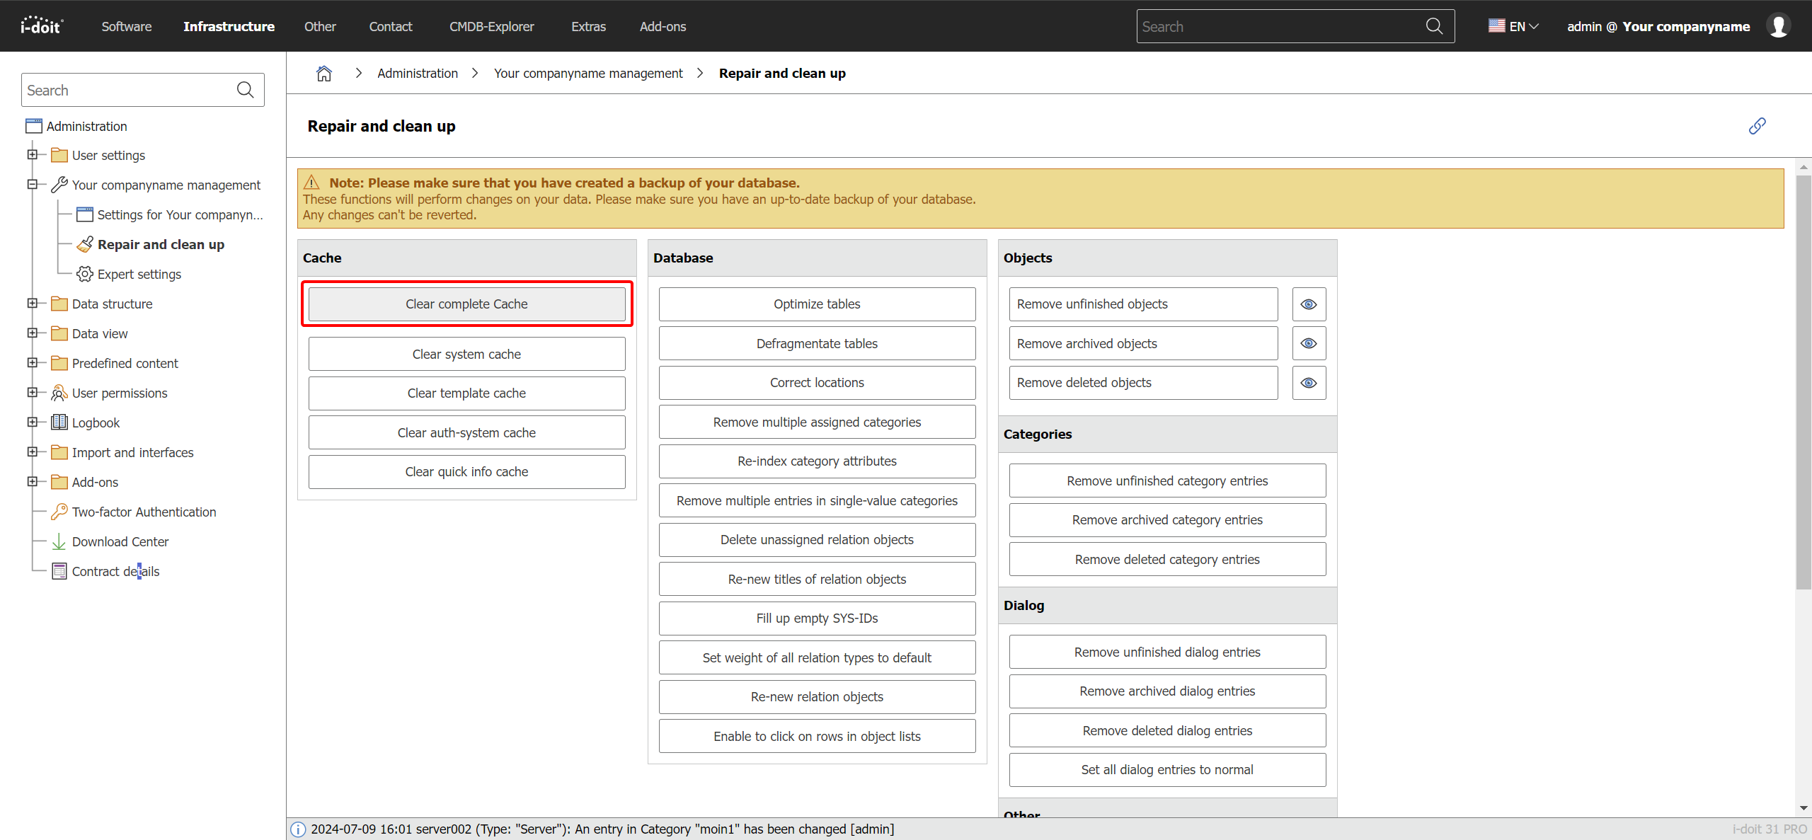Image resolution: width=1812 pixels, height=840 pixels.
Task: Expand the Data structure tree node
Action: tap(32, 303)
